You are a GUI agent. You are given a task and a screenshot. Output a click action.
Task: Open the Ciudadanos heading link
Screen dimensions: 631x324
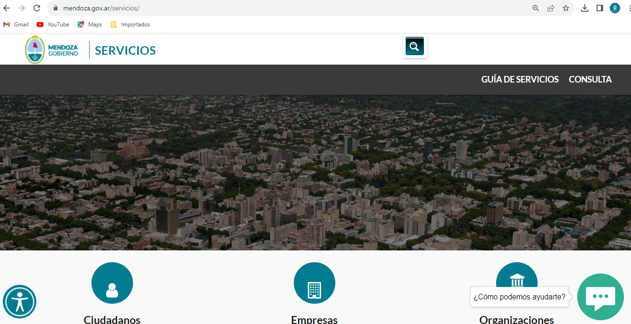112,319
